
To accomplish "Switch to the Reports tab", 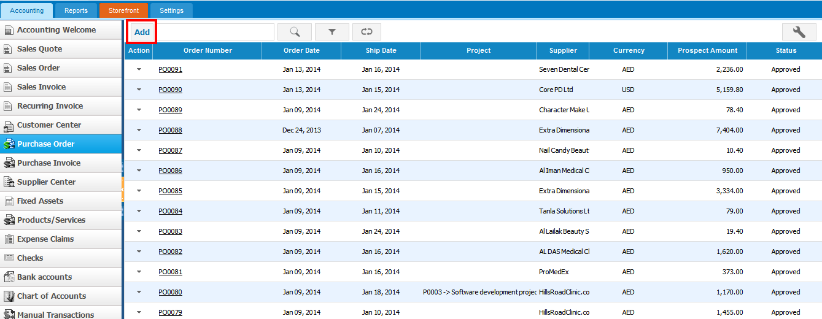I will (76, 10).
